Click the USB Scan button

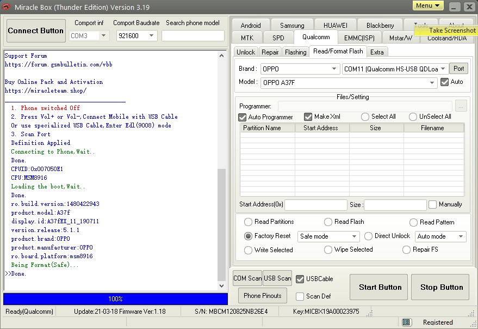pyautogui.click(x=277, y=278)
